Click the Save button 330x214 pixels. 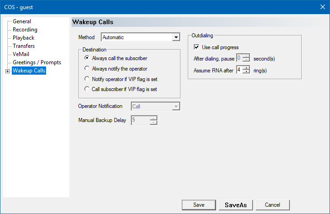click(199, 205)
